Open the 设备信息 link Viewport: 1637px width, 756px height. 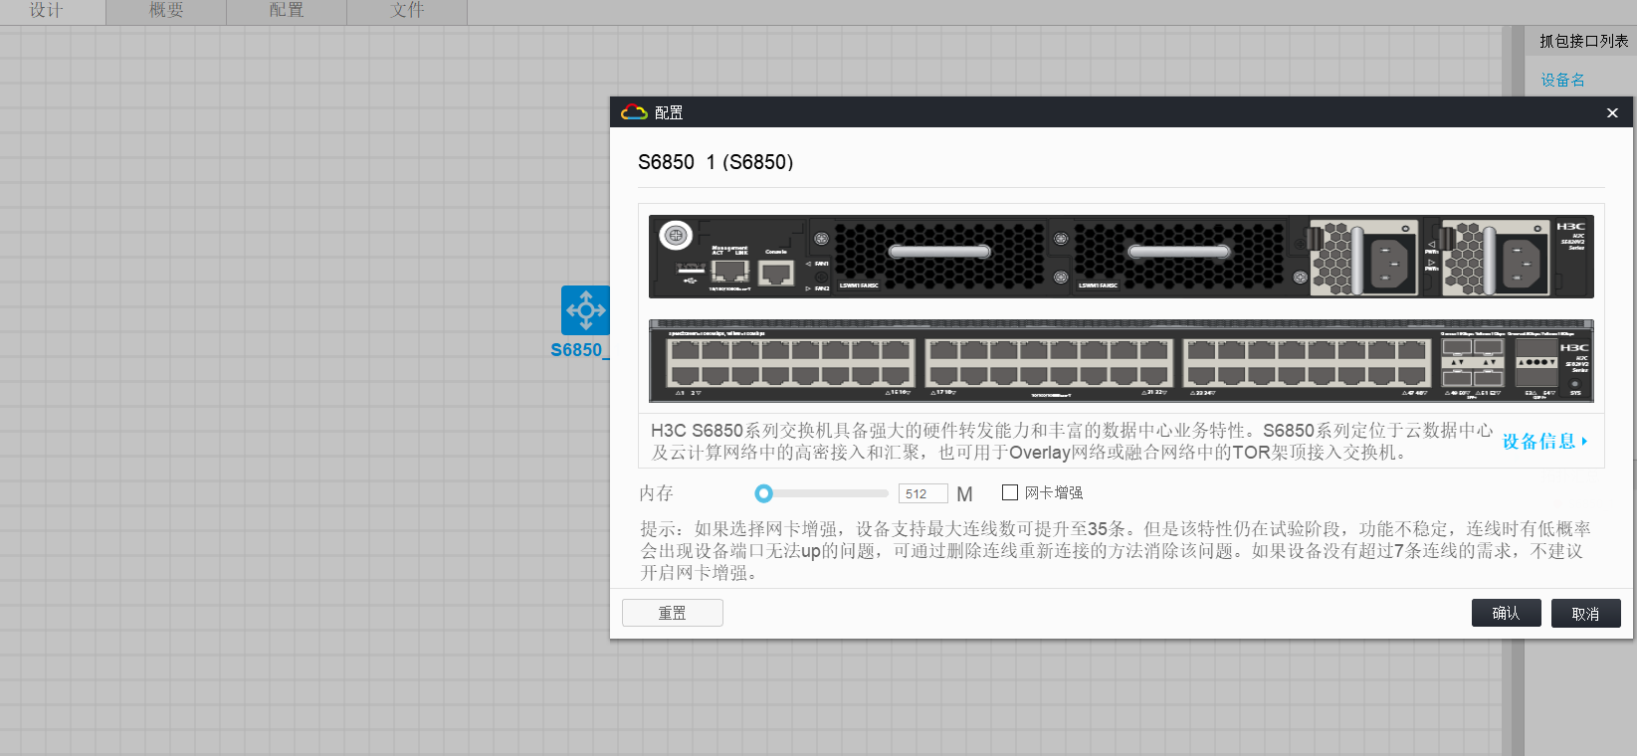(1544, 442)
